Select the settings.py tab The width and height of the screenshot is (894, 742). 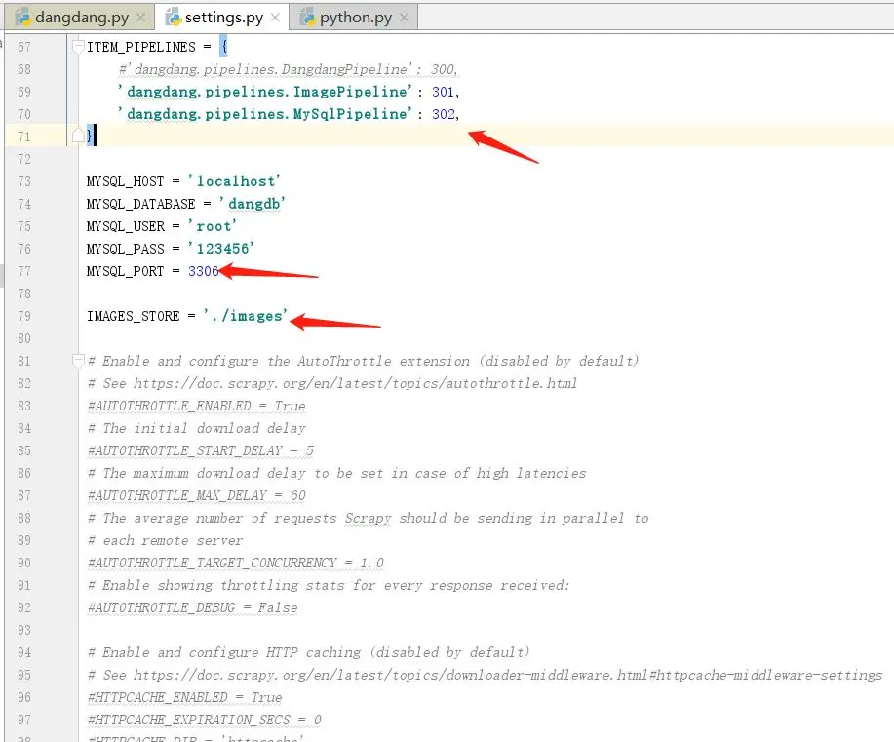pyautogui.click(x=223, y=18)
